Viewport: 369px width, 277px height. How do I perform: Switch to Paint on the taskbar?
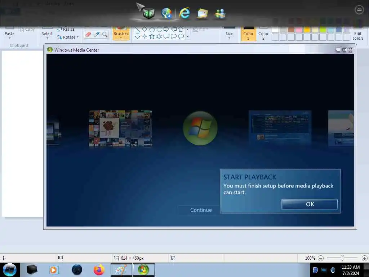pos(121,270)
